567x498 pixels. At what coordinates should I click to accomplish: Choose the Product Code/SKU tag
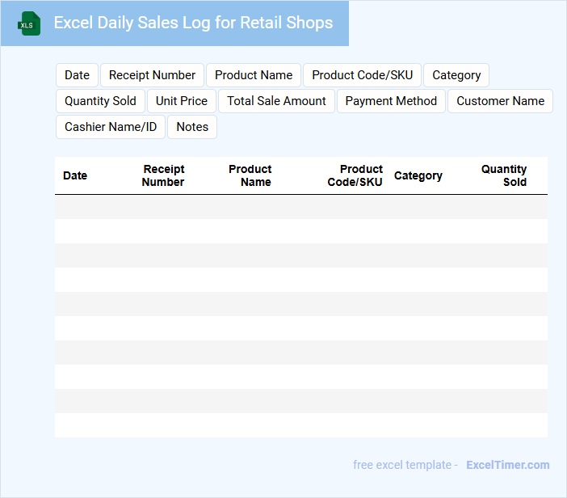click(x=362, y=75)
